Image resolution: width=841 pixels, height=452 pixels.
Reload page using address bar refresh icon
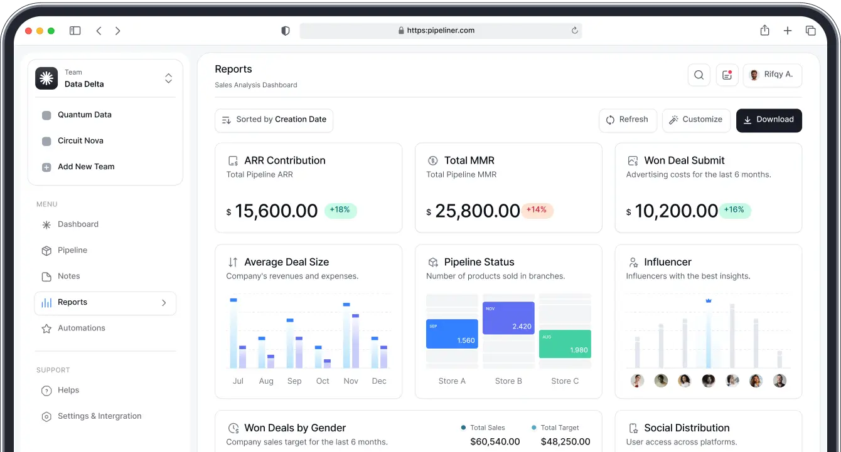(x=574, y=31)
